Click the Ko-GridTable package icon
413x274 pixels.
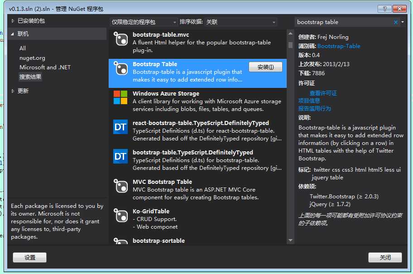(120, 215)
